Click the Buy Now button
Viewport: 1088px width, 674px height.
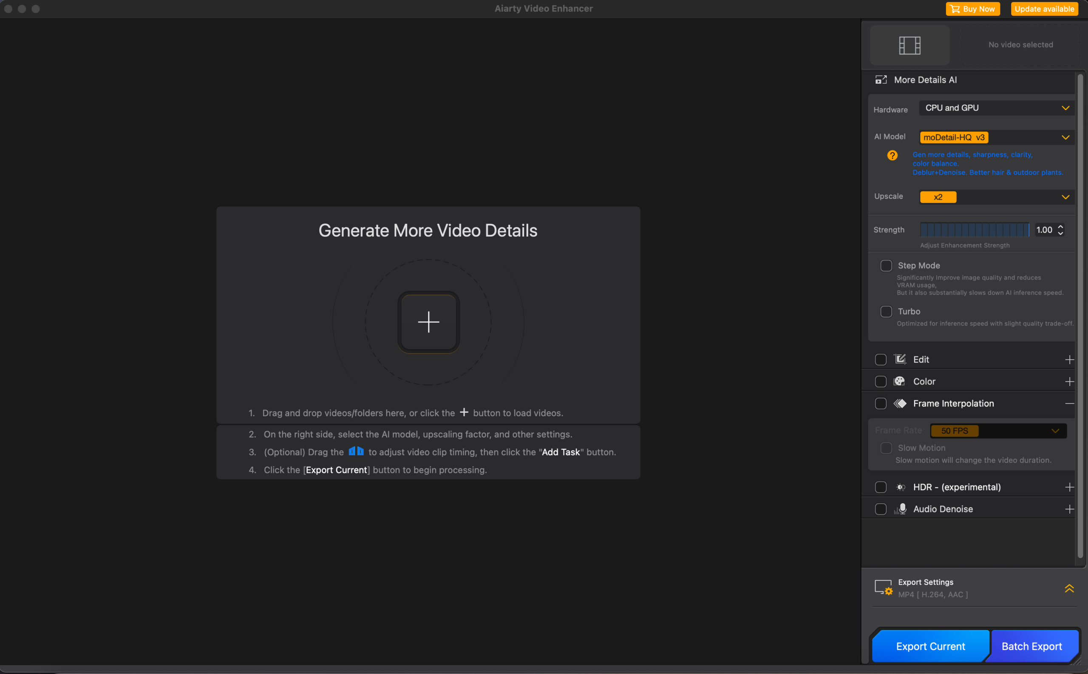tap(972, 8)
